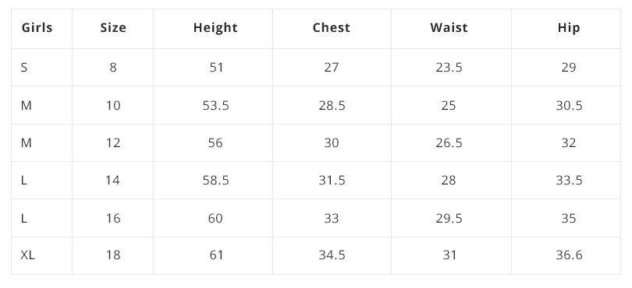This screenshot has width=632, height=288.
Task: Click size 14 cell
Action: click(x=113, y=181)
